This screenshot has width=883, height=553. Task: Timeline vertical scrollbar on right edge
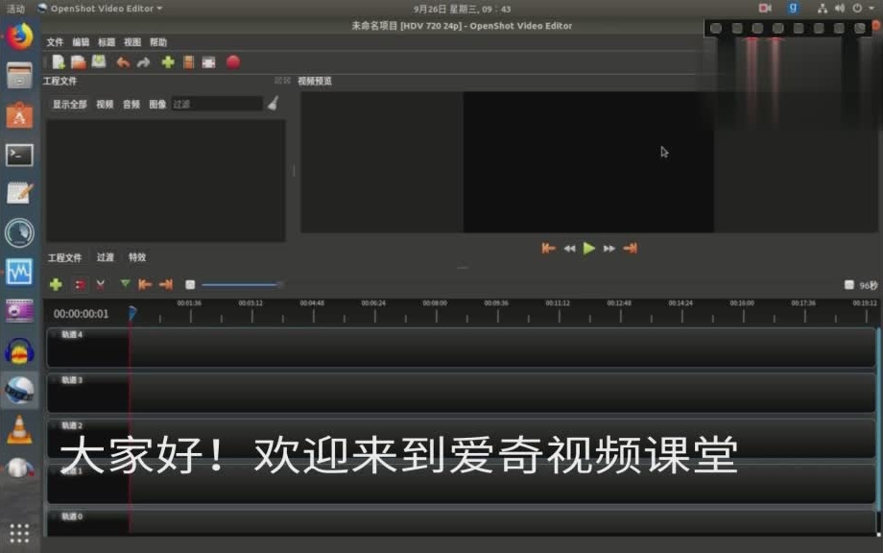tap(878, 420)
